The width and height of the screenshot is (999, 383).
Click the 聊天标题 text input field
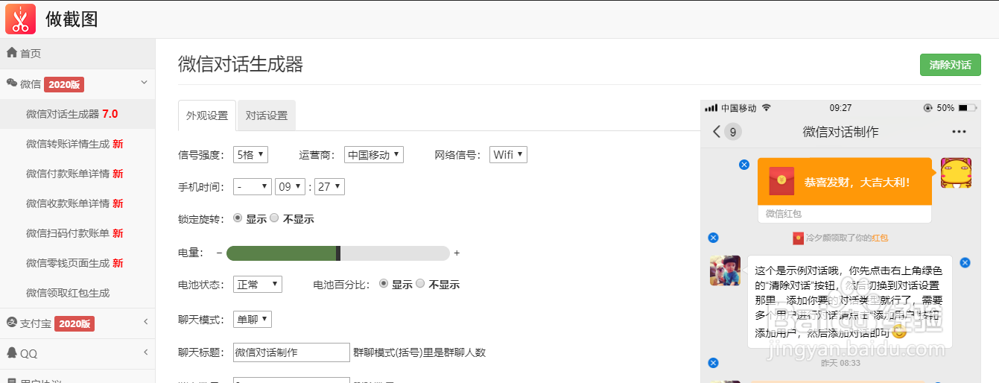pyautogui.click(x=291, y=352)
